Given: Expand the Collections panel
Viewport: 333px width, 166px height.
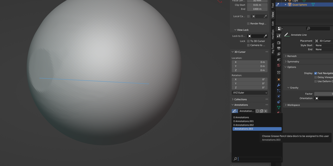Looking at the screenshot, I should pos(240,99).
